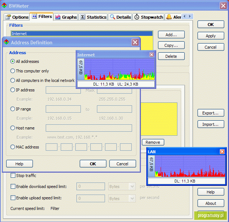This screenshot has width=229, height=222.
Task: Click the Import... button
Action: pyautogui.click(x=211, y=124)
